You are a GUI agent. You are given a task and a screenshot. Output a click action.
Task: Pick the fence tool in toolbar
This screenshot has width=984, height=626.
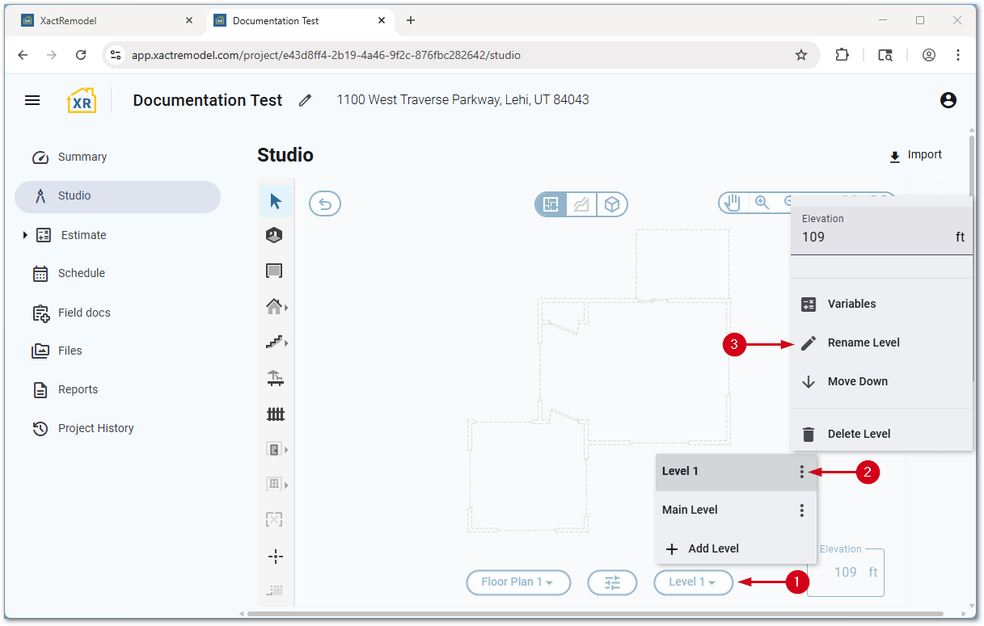pyautogui.click(x=276, y=414)
